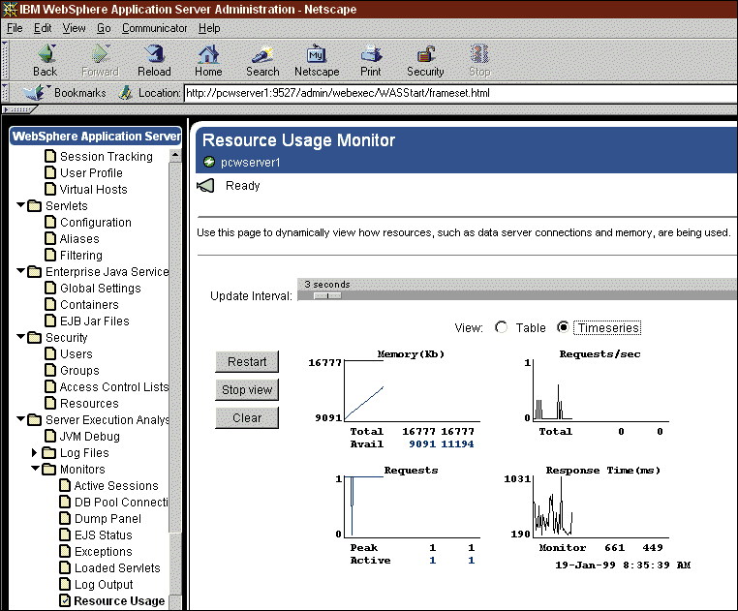Collapse the toolbar with the grip handle
This screenshot has width=738, height=611.
coord(5,59)
